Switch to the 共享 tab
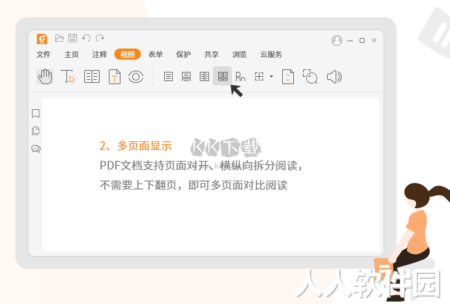Screen dimensions: 450x304 point(211,54)
